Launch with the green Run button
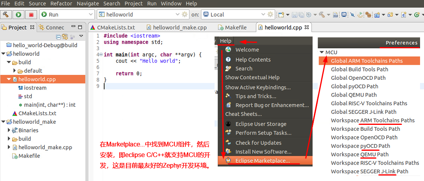 (x=19, y=14)
